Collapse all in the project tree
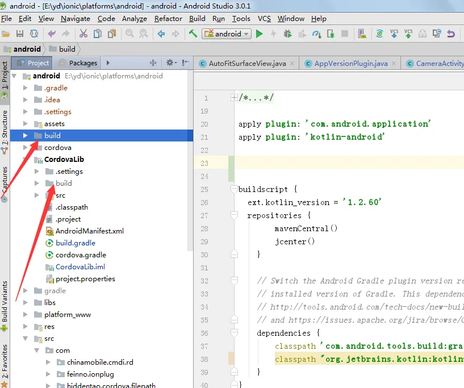464x388 pixels. tap(153, 62)
